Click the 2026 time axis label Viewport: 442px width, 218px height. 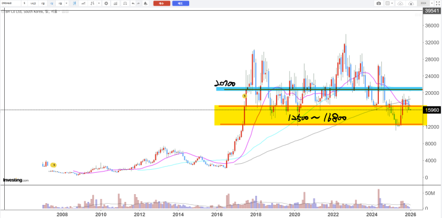[410, 214]
